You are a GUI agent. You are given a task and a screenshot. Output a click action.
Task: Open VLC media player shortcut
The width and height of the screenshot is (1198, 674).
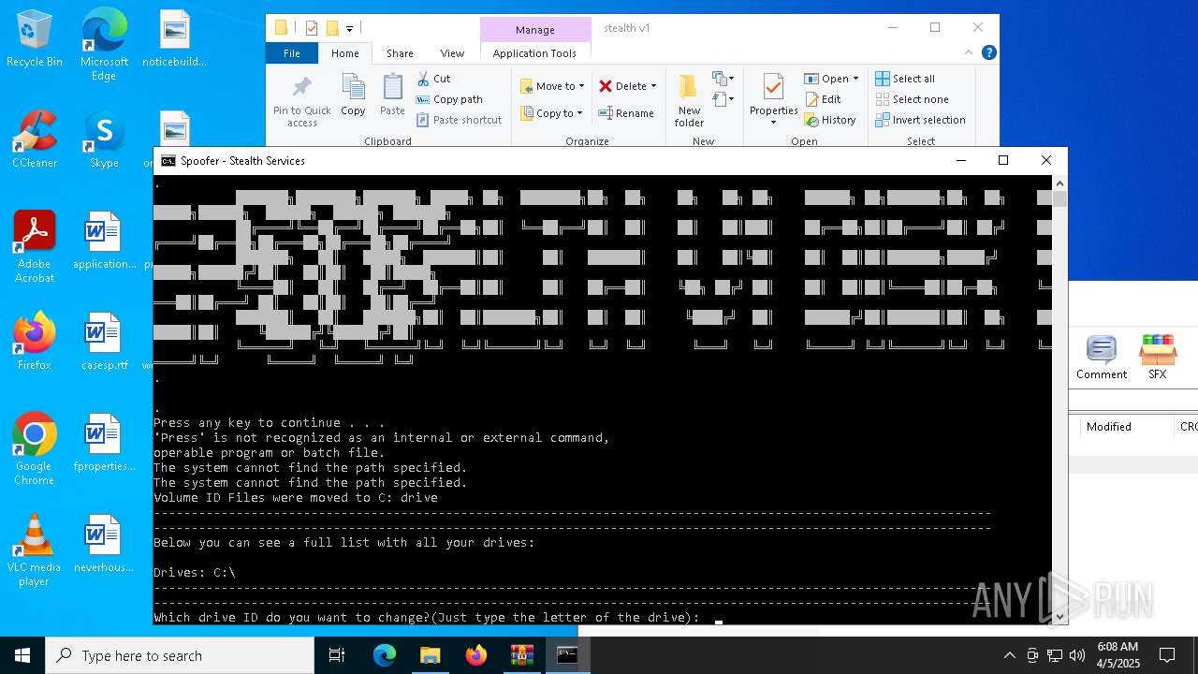click(x=35, y=550)
